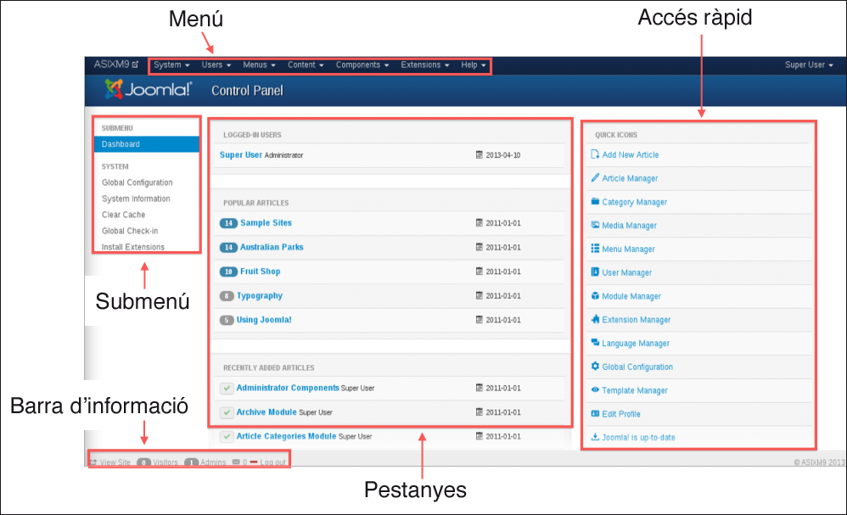
Task: Click the Category Manager folder icon
Action: coord(595,201)
